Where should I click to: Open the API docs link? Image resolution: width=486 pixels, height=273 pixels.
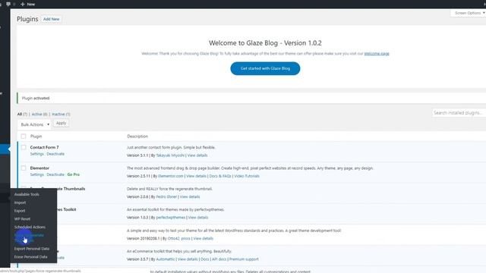219,259
